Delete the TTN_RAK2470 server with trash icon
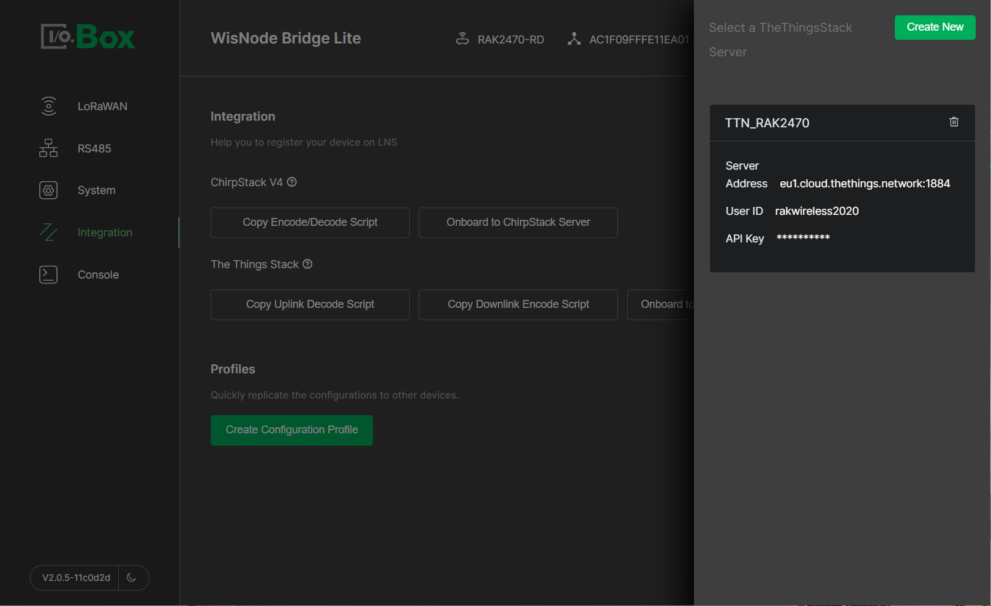This screenshot has height=606, width=991. click(954, 122)
